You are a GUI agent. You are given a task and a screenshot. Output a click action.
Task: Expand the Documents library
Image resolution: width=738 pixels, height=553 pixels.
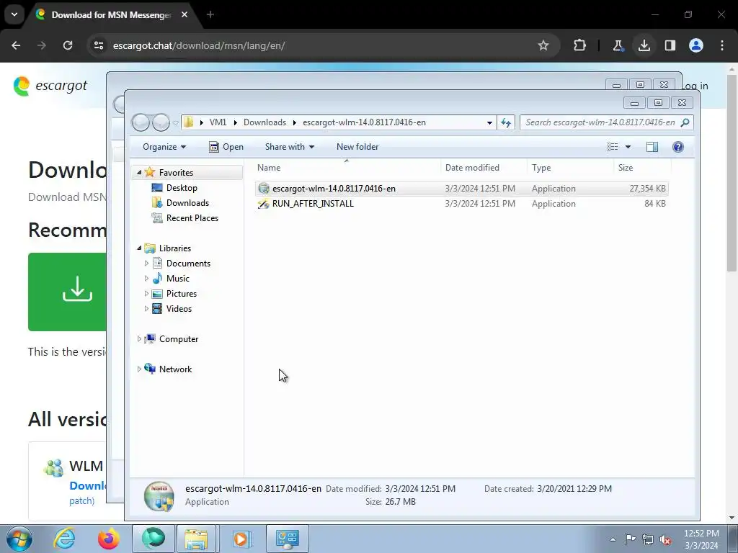click(x=146, y=264)
